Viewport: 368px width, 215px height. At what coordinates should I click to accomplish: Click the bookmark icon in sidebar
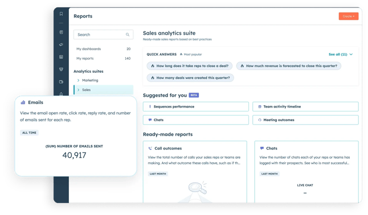[61, 14]
